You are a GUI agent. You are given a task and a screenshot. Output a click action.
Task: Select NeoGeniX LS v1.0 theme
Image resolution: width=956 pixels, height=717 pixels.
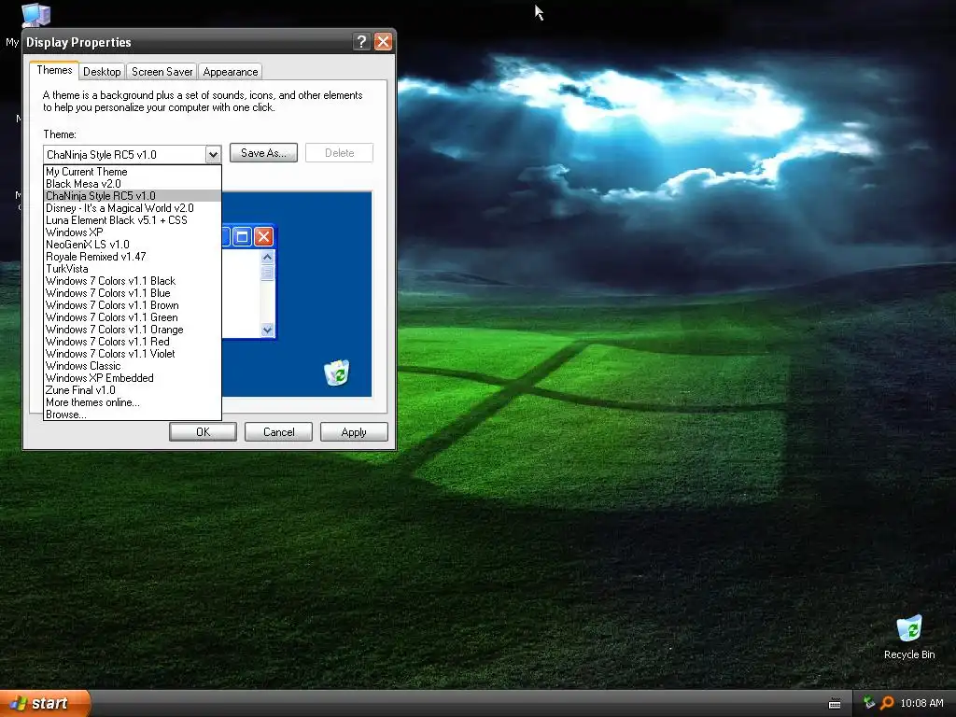coord(133,245)
